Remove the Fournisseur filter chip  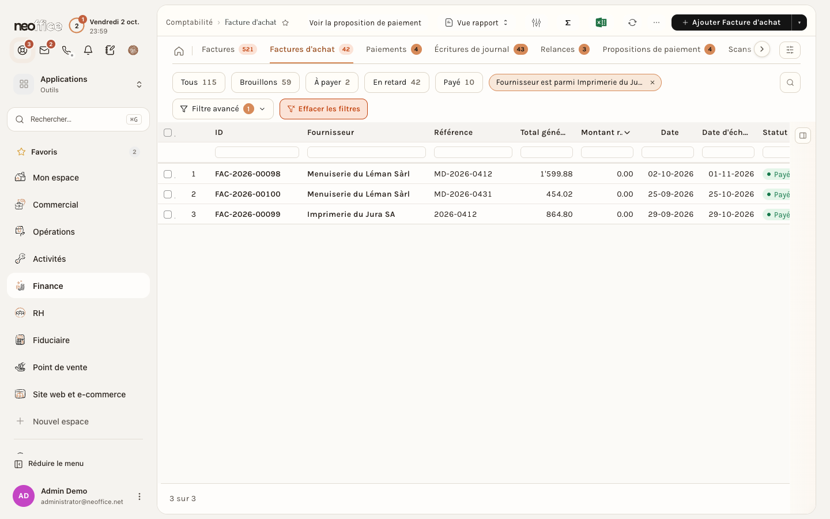coord(652,82)
